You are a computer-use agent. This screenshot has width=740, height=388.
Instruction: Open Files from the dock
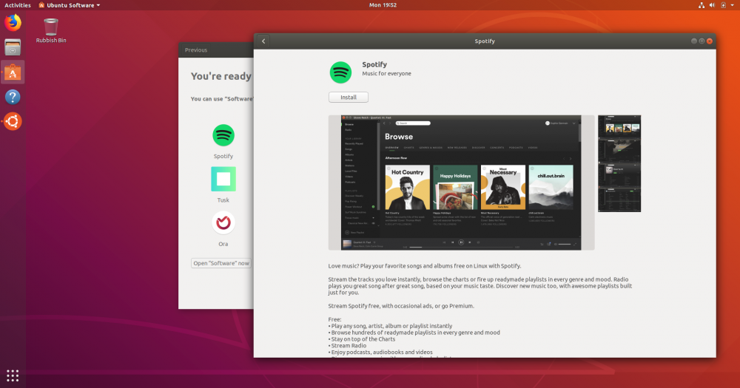[x=13, y=47]
